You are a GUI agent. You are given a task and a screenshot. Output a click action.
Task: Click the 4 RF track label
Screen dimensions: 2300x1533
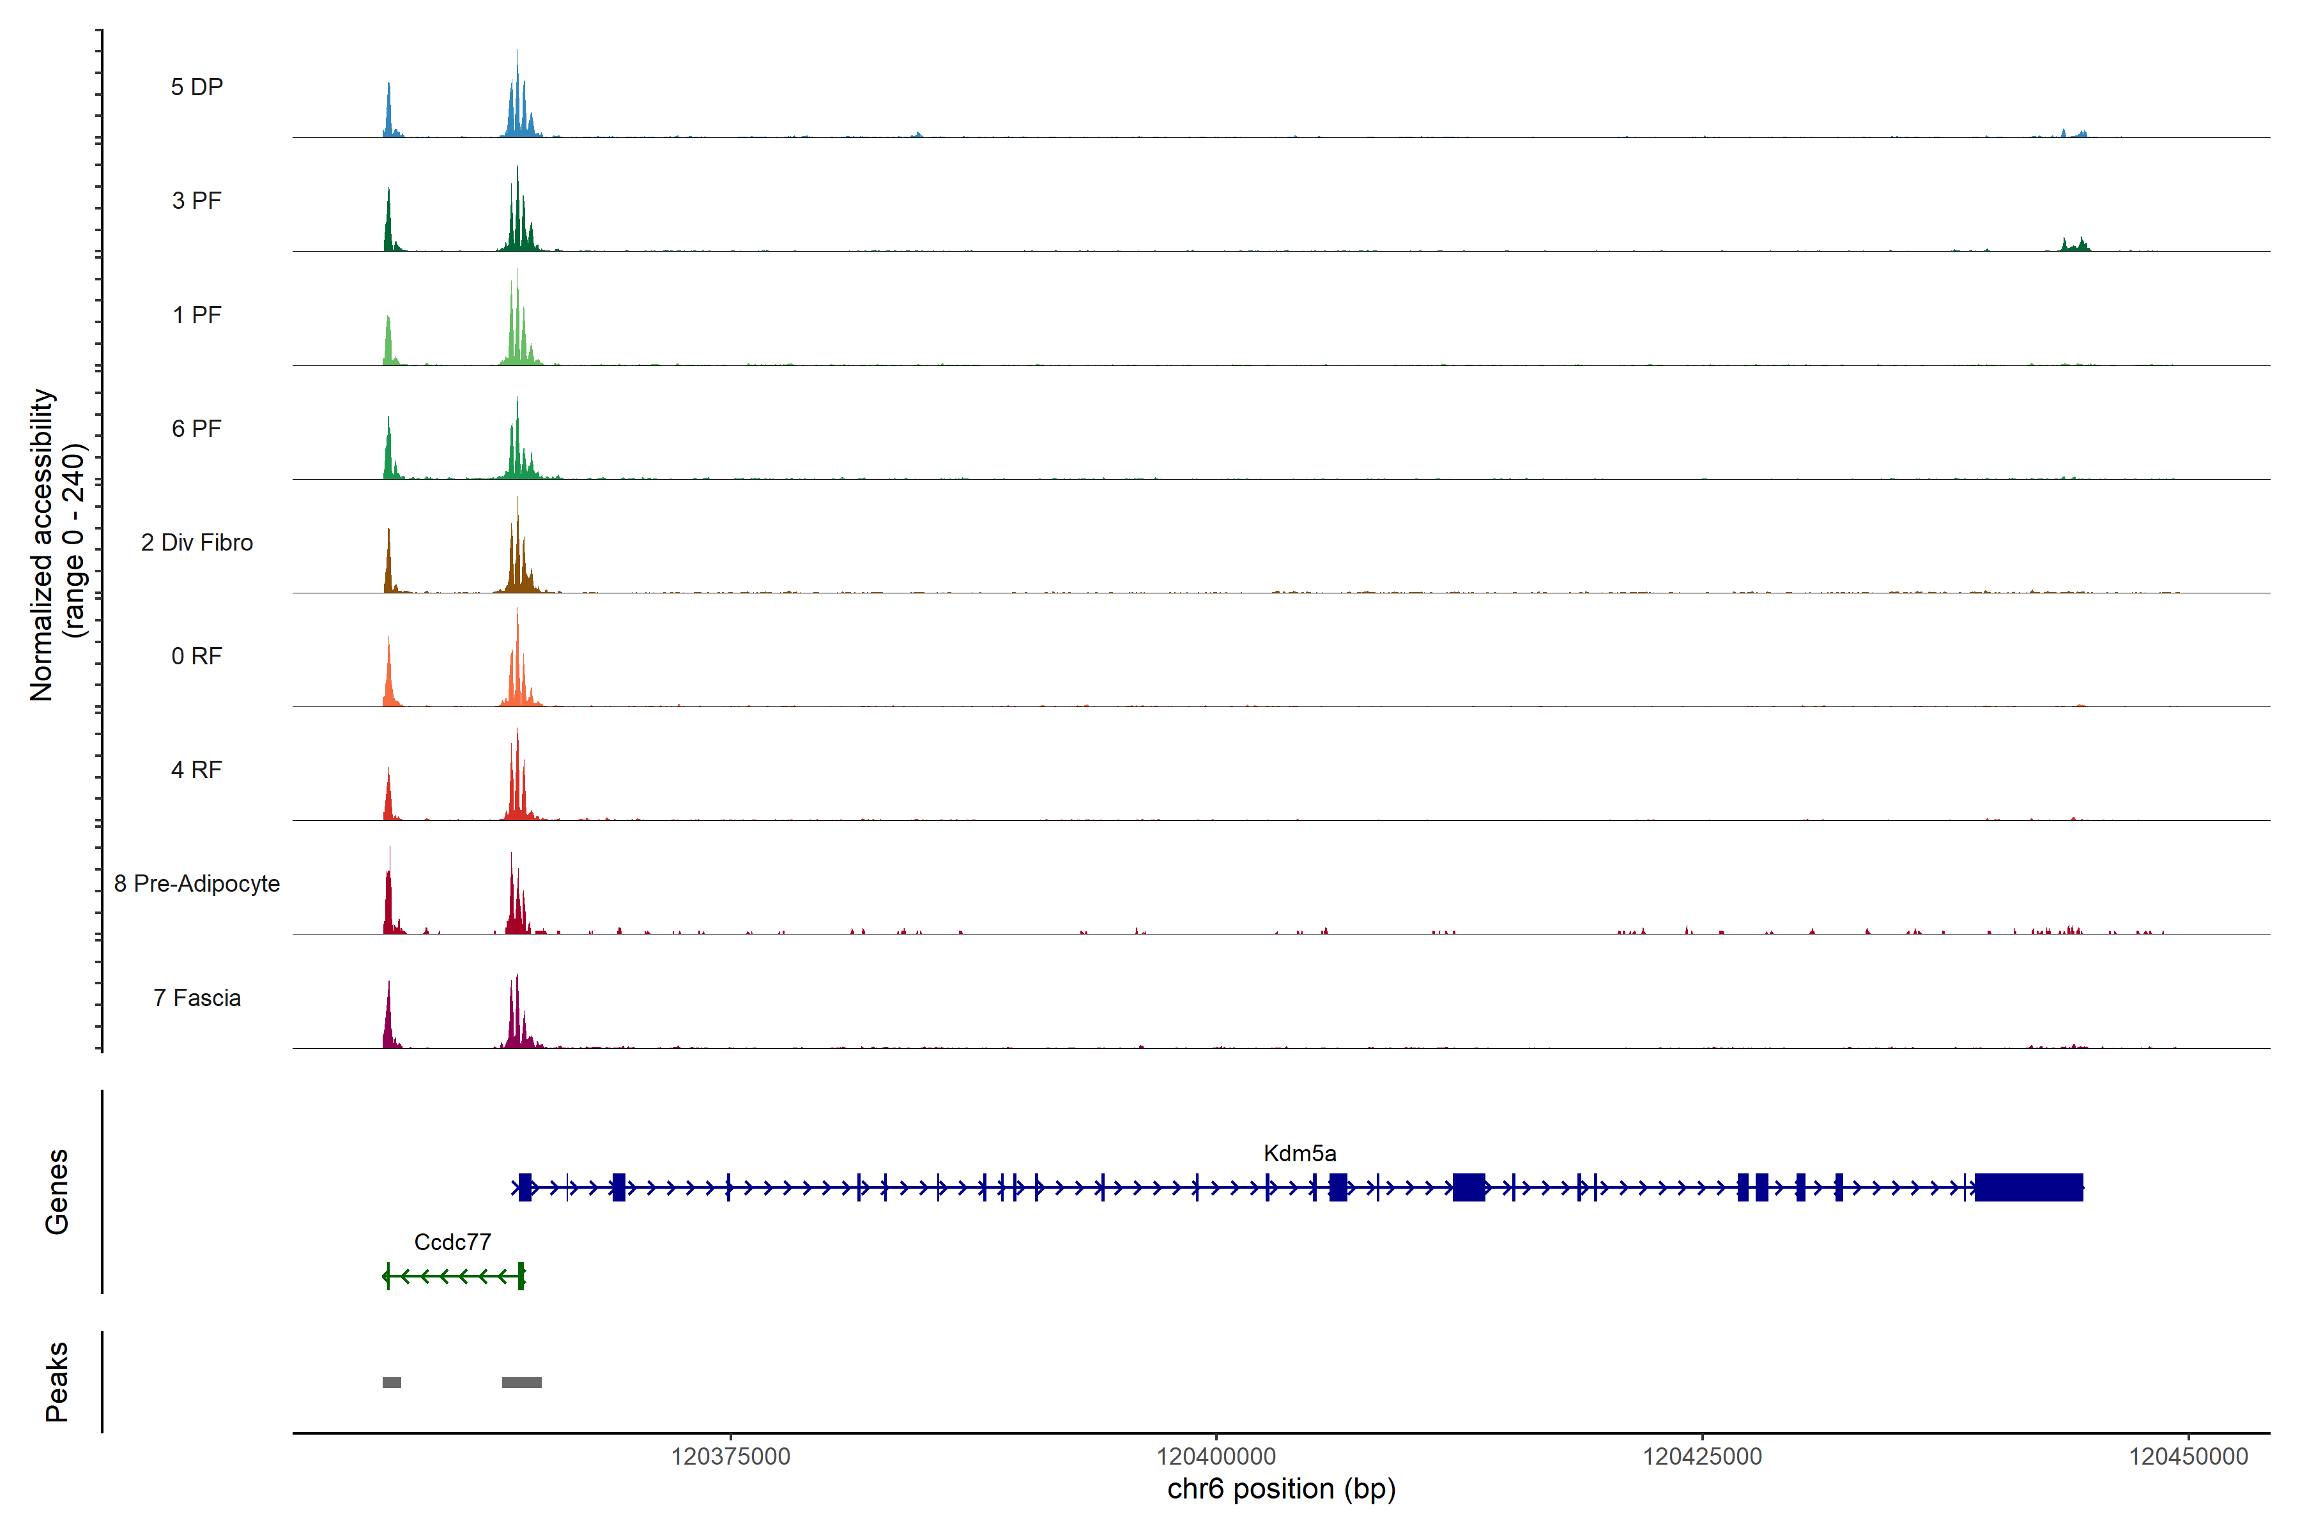pos(197,770)
